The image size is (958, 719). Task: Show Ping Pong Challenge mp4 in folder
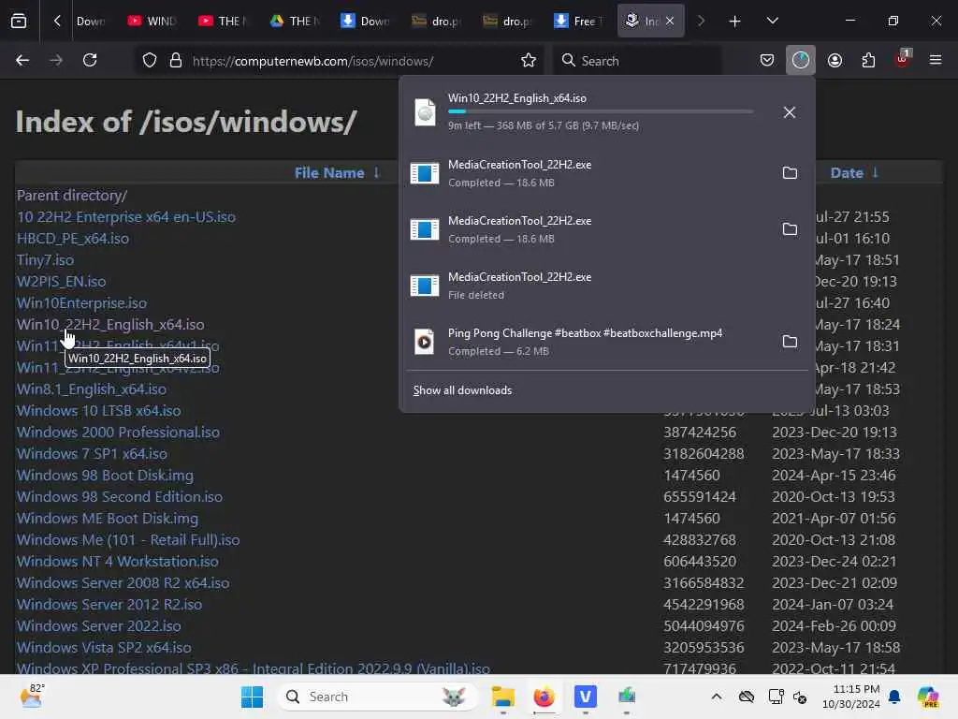(x=790, y=342)
